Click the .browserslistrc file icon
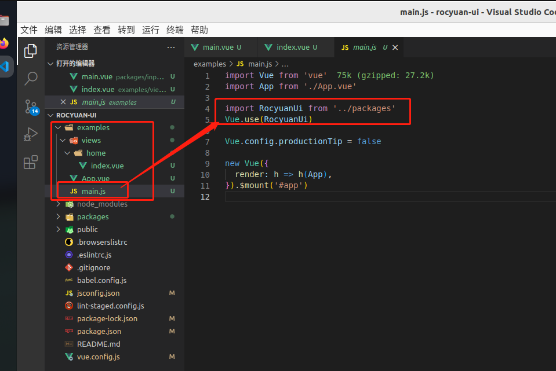Viewport: 556px width, 371px height. 69,242
